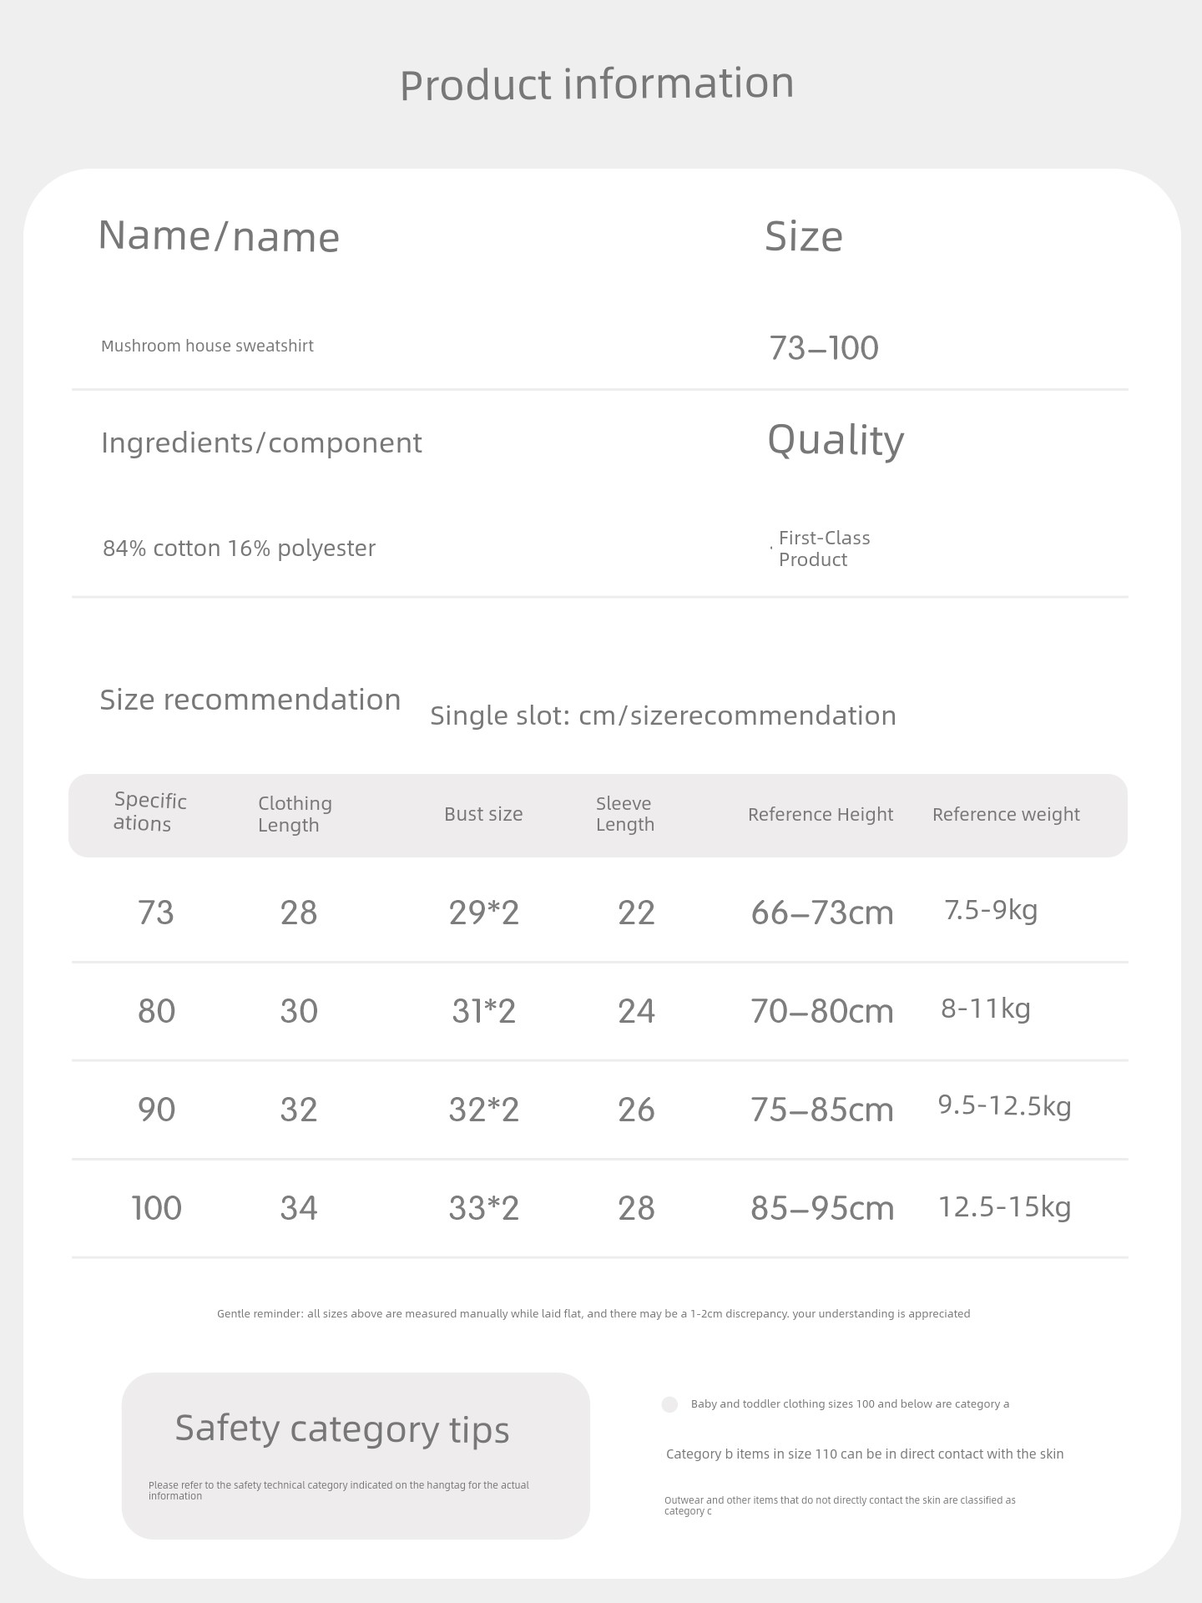The height and width of the screenshot is (1603, 1202).
Task: Click the Category b size 110 note
Action: pos(865,1454)
